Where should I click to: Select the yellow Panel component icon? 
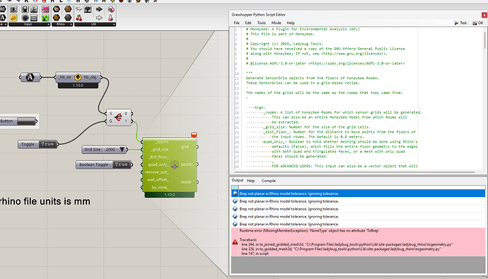coord(13,18)
